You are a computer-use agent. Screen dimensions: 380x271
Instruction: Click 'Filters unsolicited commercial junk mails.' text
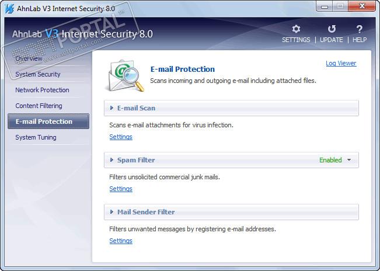[x=165, y=177]
